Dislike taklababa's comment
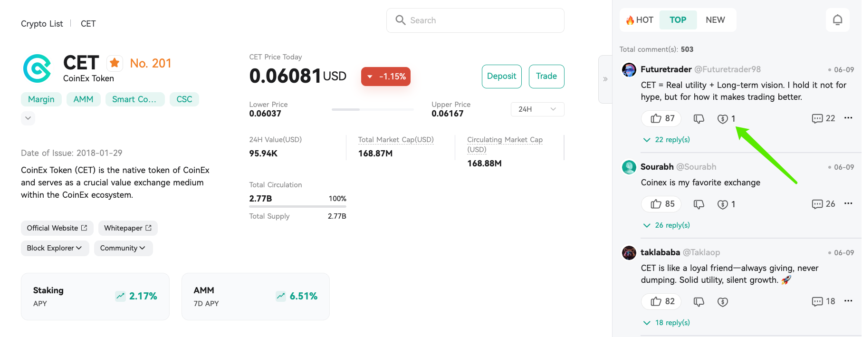The height and width of the screenshot is (337, 862). 699,301
